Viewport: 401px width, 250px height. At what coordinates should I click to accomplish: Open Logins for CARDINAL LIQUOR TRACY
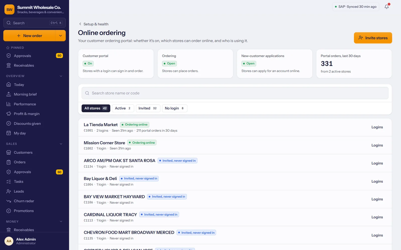tap(377, 217)
